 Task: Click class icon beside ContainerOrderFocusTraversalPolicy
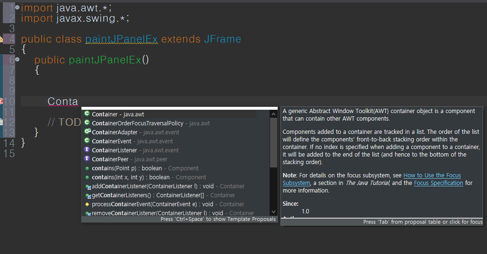coord(87,123)
